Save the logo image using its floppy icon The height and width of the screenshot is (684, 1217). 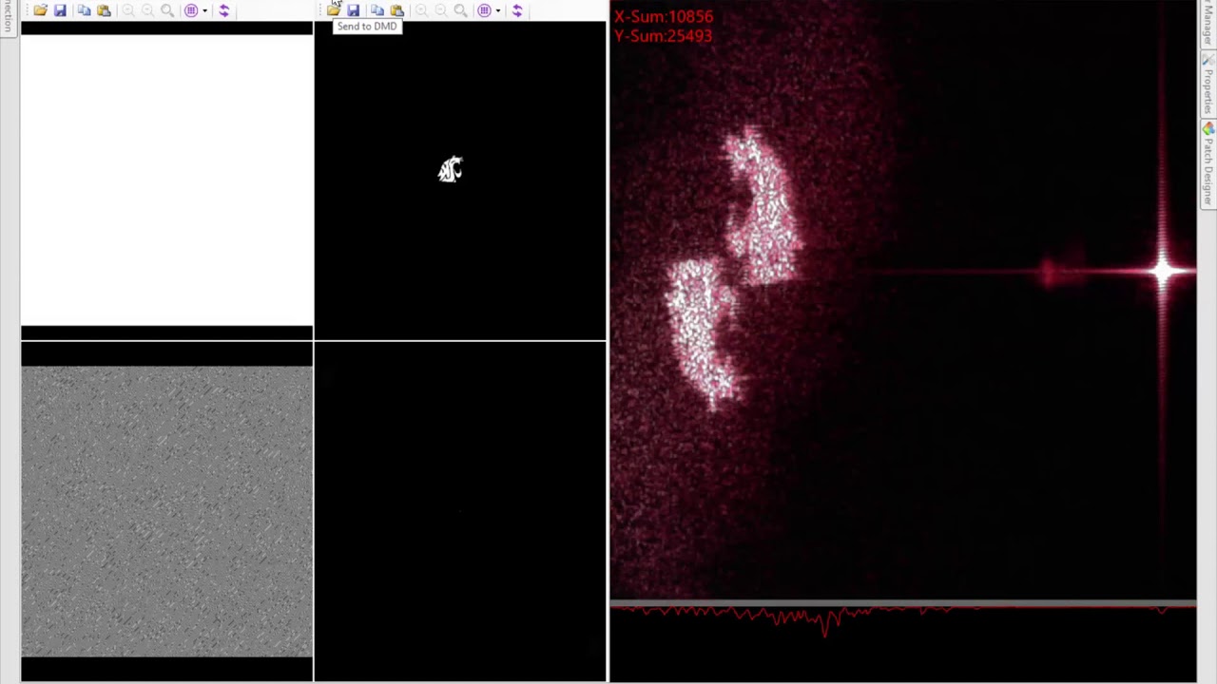coord(353,10)
